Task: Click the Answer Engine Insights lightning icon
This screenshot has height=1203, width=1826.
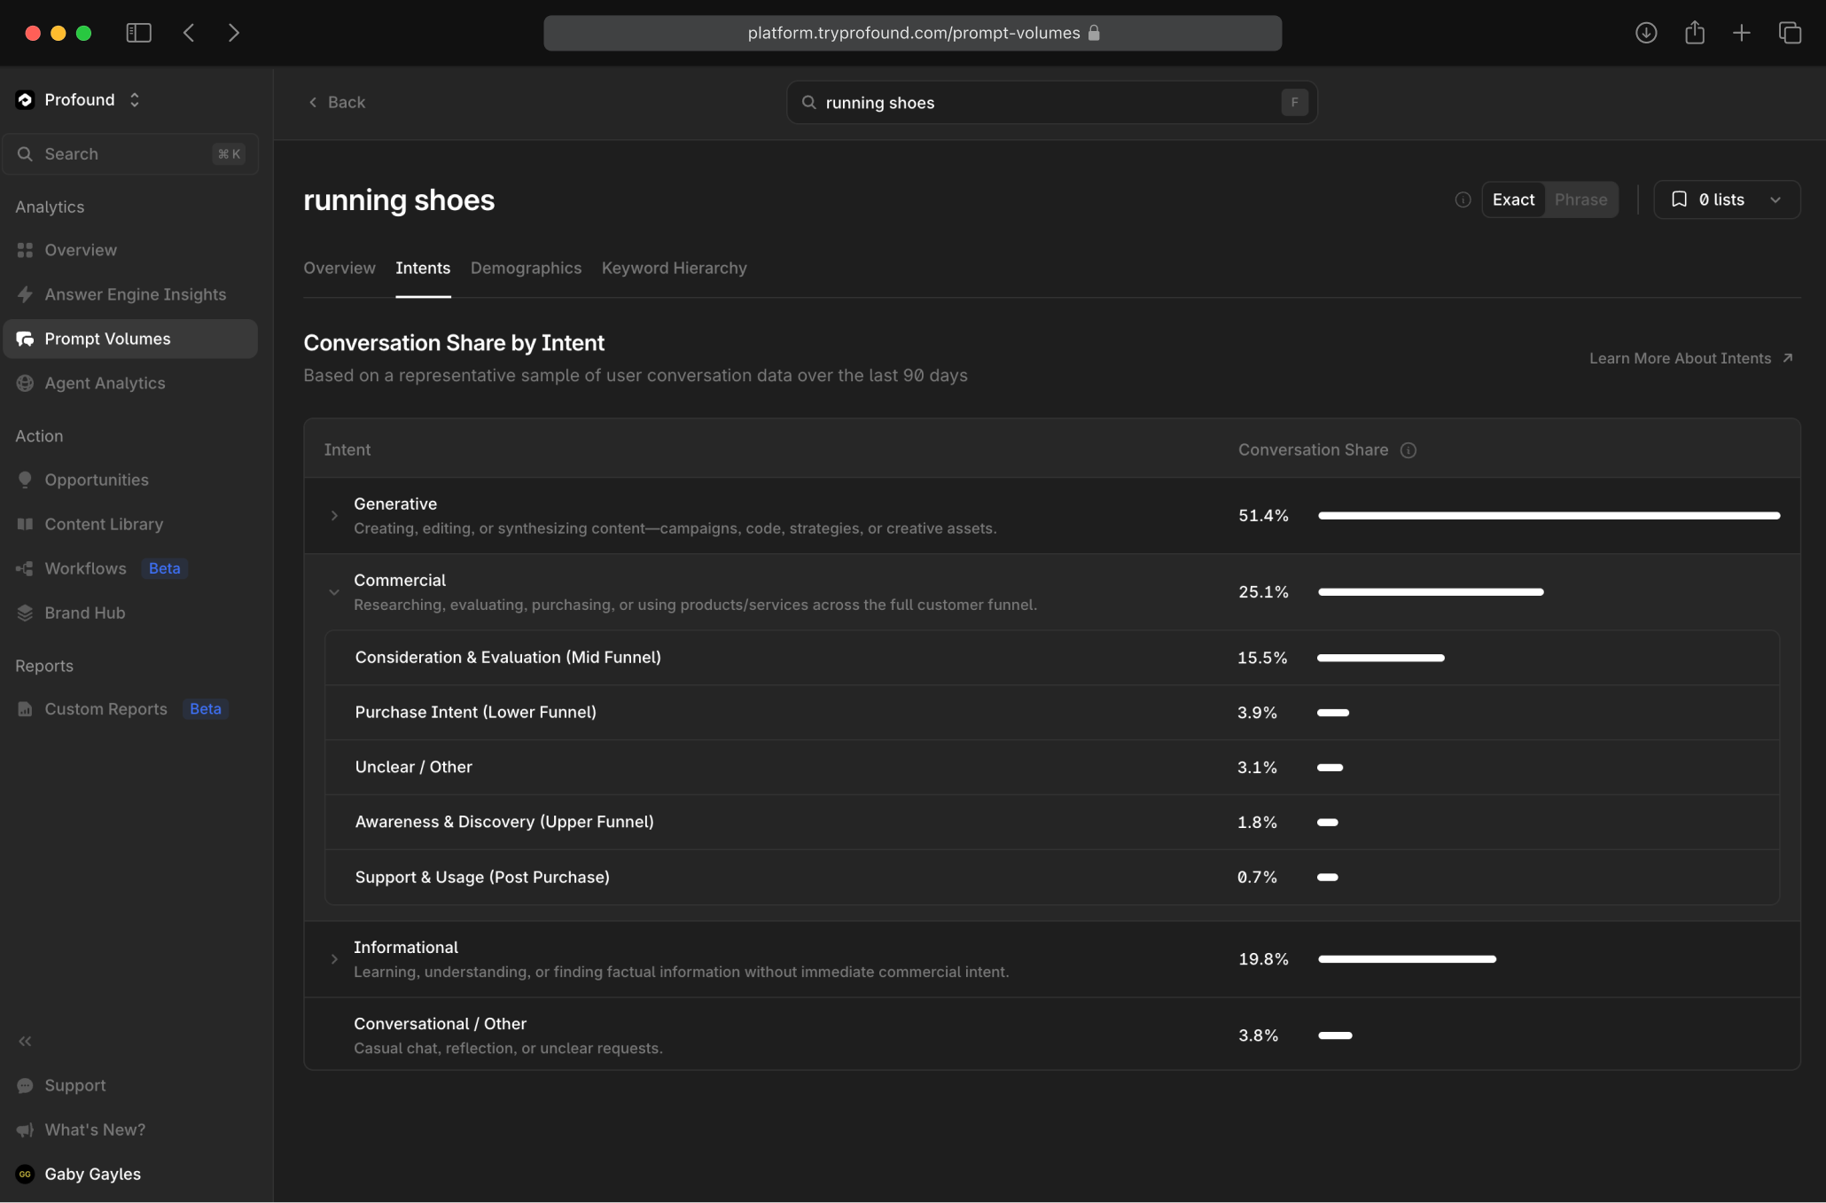Action: (25, 294)
